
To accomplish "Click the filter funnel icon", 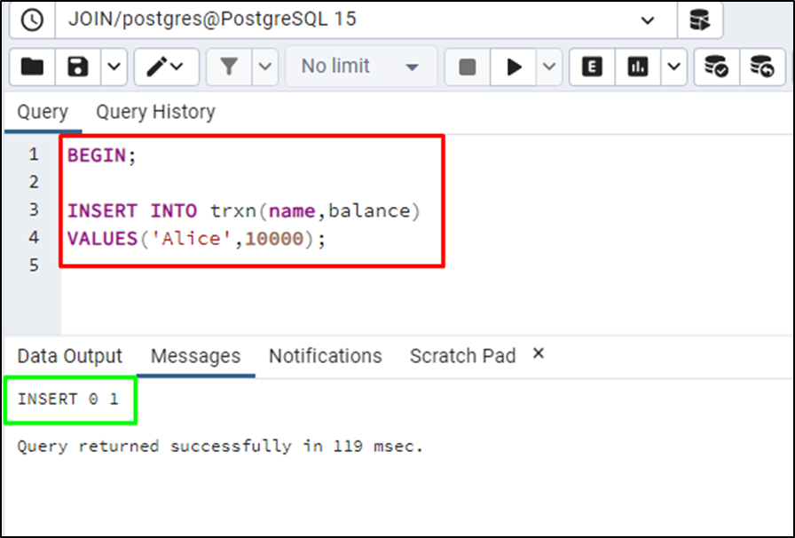I will (x=229, y=67).
